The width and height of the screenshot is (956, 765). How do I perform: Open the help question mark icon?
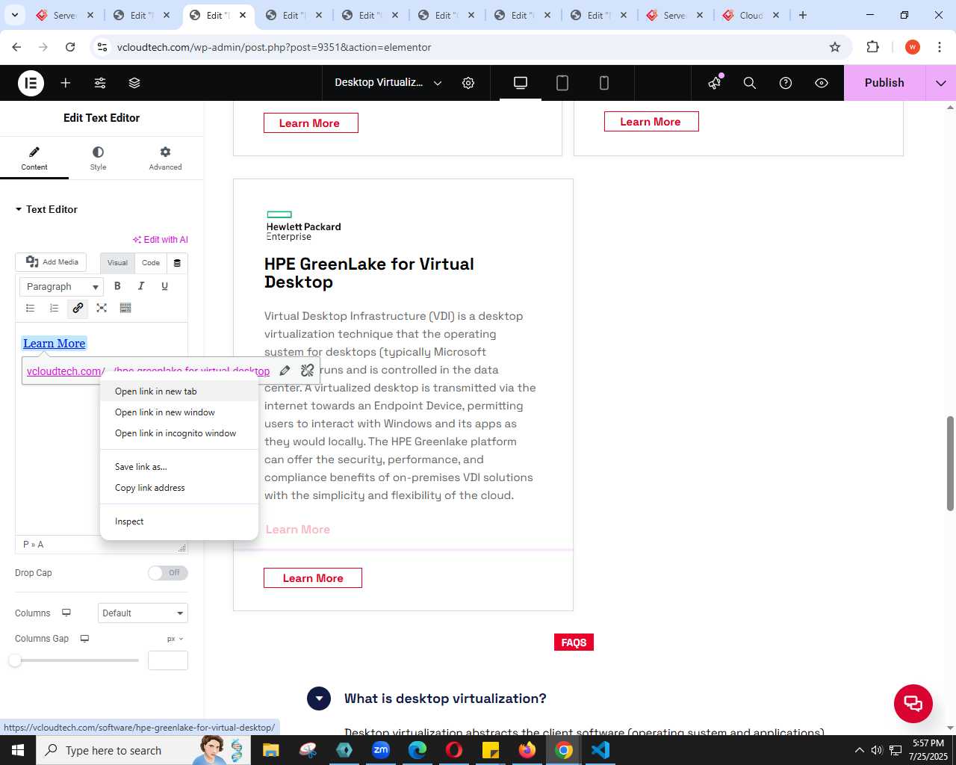coord(786,83)
